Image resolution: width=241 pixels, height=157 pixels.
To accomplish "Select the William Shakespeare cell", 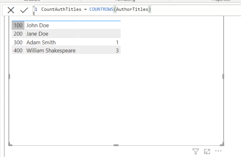I will click(x=51, y=50).
